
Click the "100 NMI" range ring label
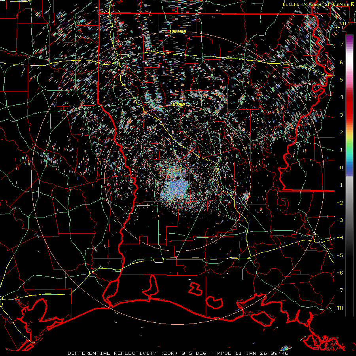[x=178, y=31]
